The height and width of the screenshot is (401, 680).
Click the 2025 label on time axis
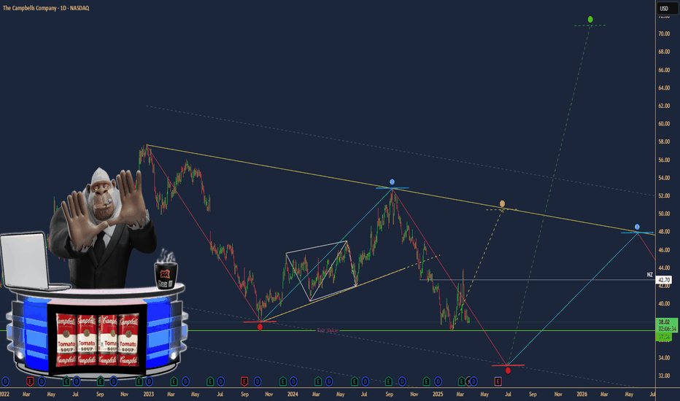coord(438,394)
